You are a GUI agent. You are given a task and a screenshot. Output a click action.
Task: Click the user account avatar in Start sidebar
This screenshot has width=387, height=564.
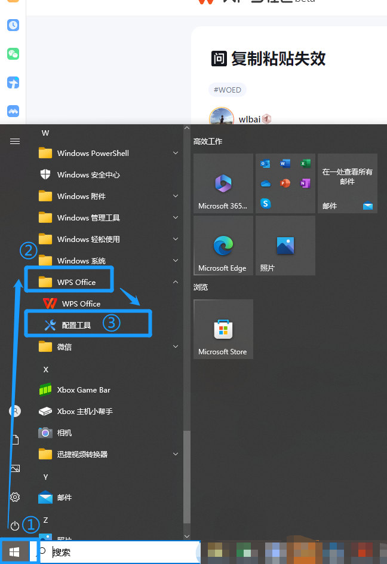15,411
